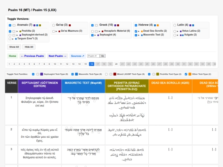Expand the Vulgate group arrow
The image size is (223, 167).
coord(178,35)
